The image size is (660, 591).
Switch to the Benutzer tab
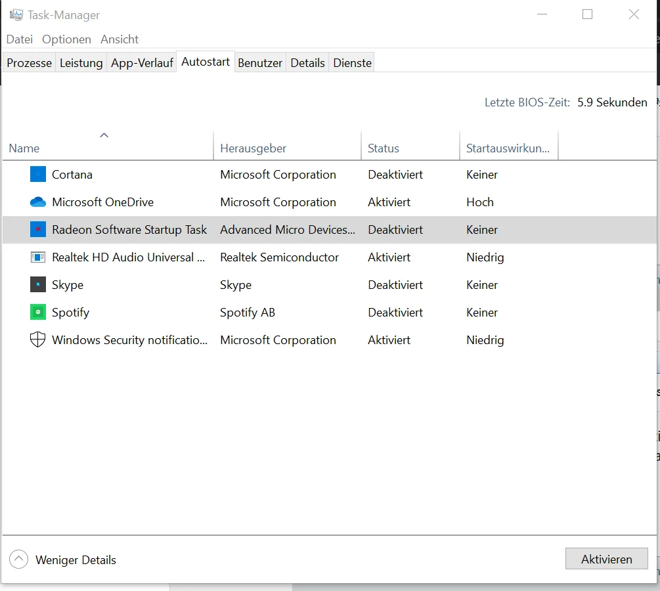[x=260, y=63]
